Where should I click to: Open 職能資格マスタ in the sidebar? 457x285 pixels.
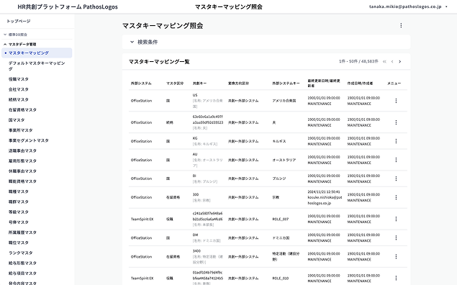click(x=22, y=181)
